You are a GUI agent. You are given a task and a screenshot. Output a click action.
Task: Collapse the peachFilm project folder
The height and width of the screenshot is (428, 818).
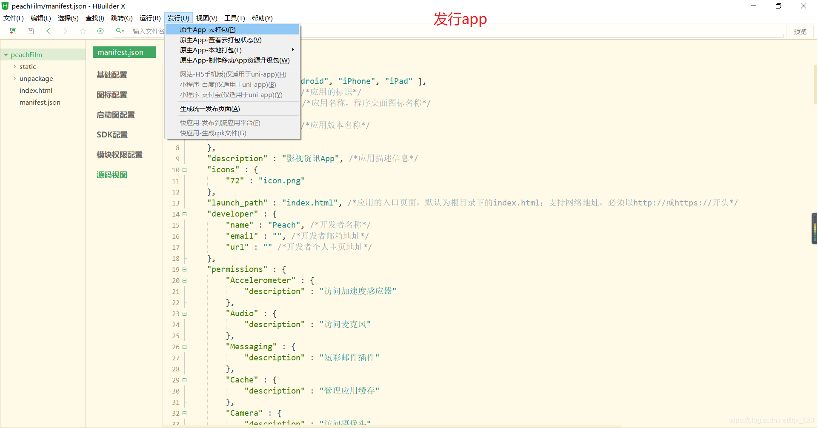click(6, 55)
